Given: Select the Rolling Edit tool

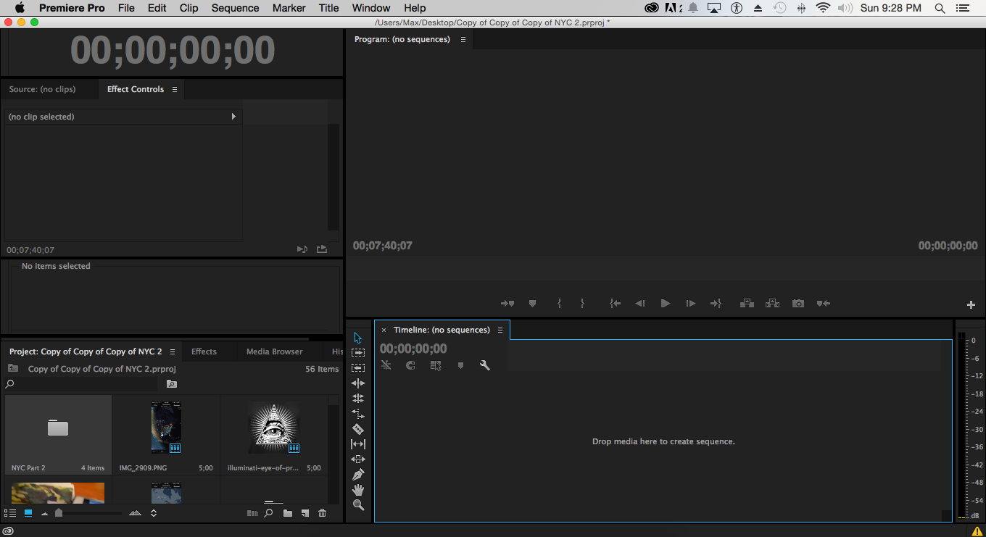Looking at the screenshot, I should 358,399.
